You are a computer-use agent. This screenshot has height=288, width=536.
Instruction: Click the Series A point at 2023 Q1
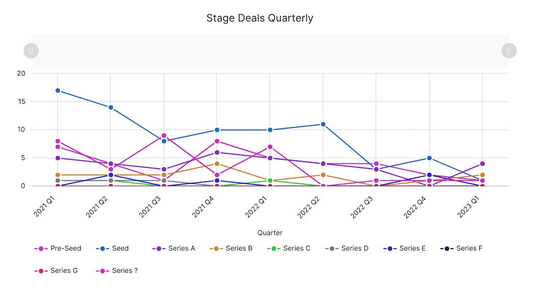point(482,164)
